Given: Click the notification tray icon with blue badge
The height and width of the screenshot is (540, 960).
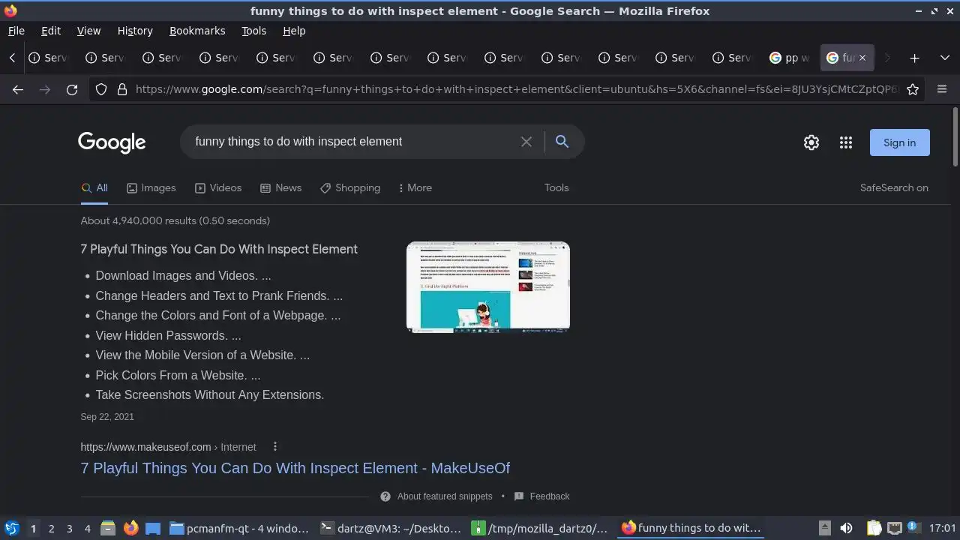Looking at the screenshot, I should pos(913,528).
